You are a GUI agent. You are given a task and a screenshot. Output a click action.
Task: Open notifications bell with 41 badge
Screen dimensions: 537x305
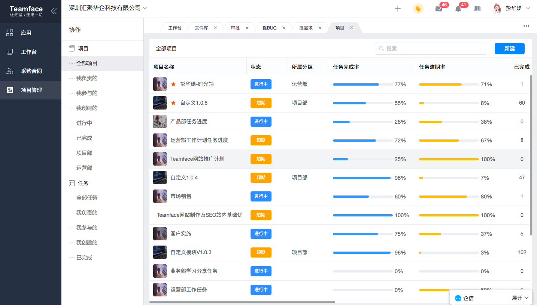tap(458, 9)
